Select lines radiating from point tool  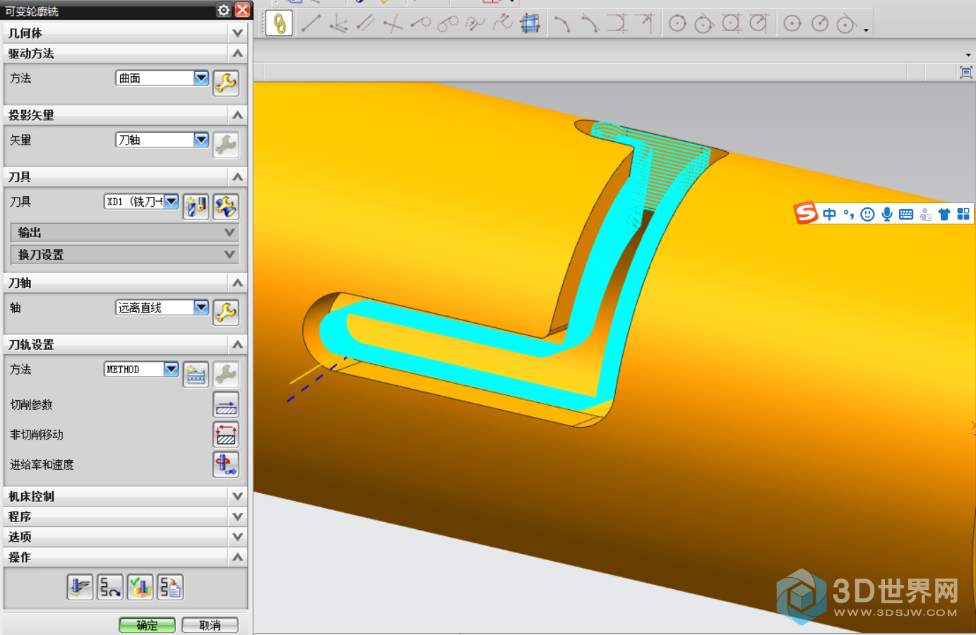point(339,23)
